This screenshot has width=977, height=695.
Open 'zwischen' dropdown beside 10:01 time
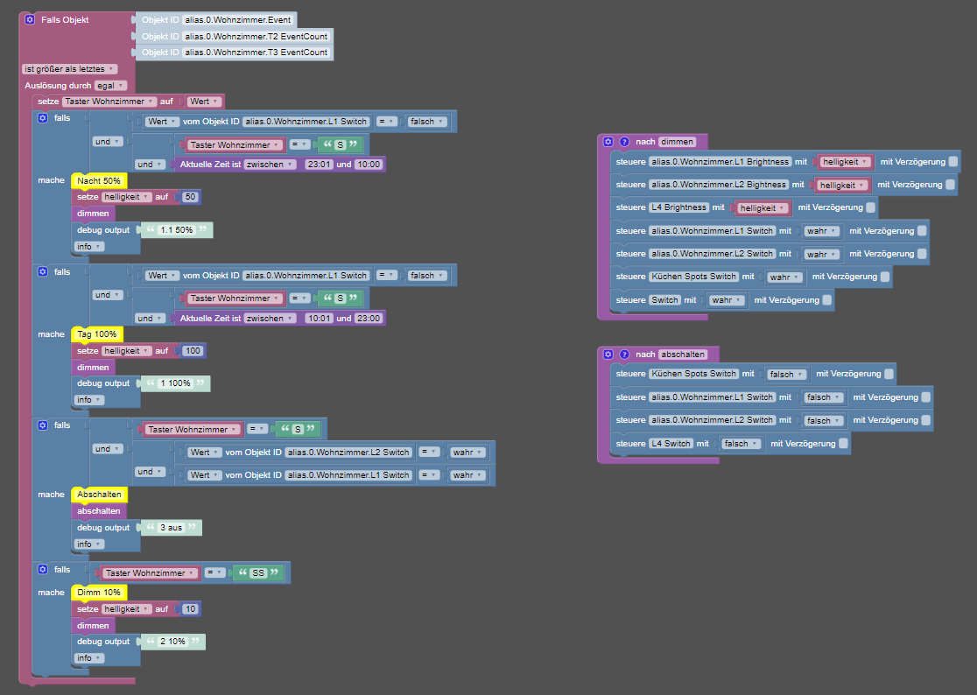point(270,319)
